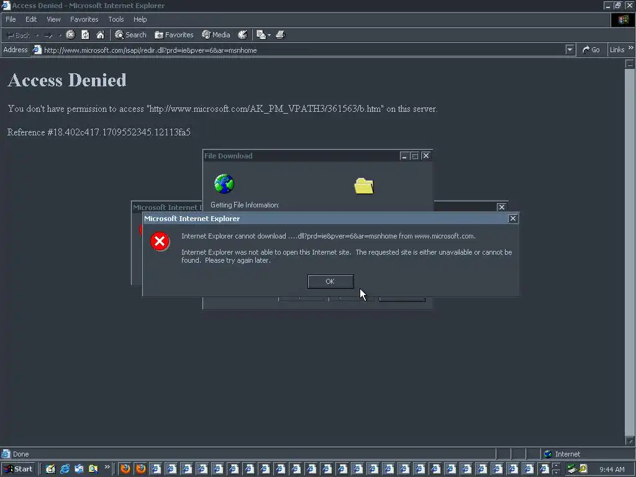The image size is (636, 477).
Task: Click the globe icon in File Download
Action: 224,184
